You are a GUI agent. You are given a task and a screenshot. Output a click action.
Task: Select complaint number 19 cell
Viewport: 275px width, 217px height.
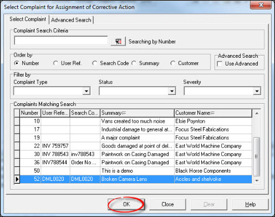pos(30,138)
